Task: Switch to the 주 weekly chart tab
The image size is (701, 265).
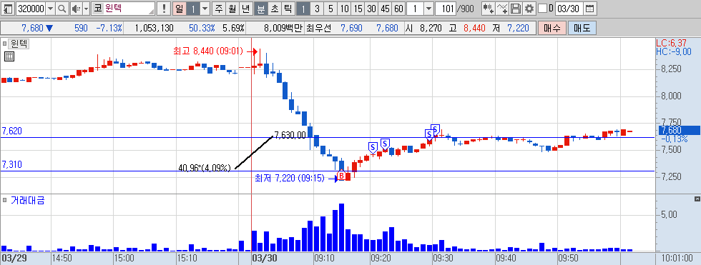Action: click(x=218, y=9)
